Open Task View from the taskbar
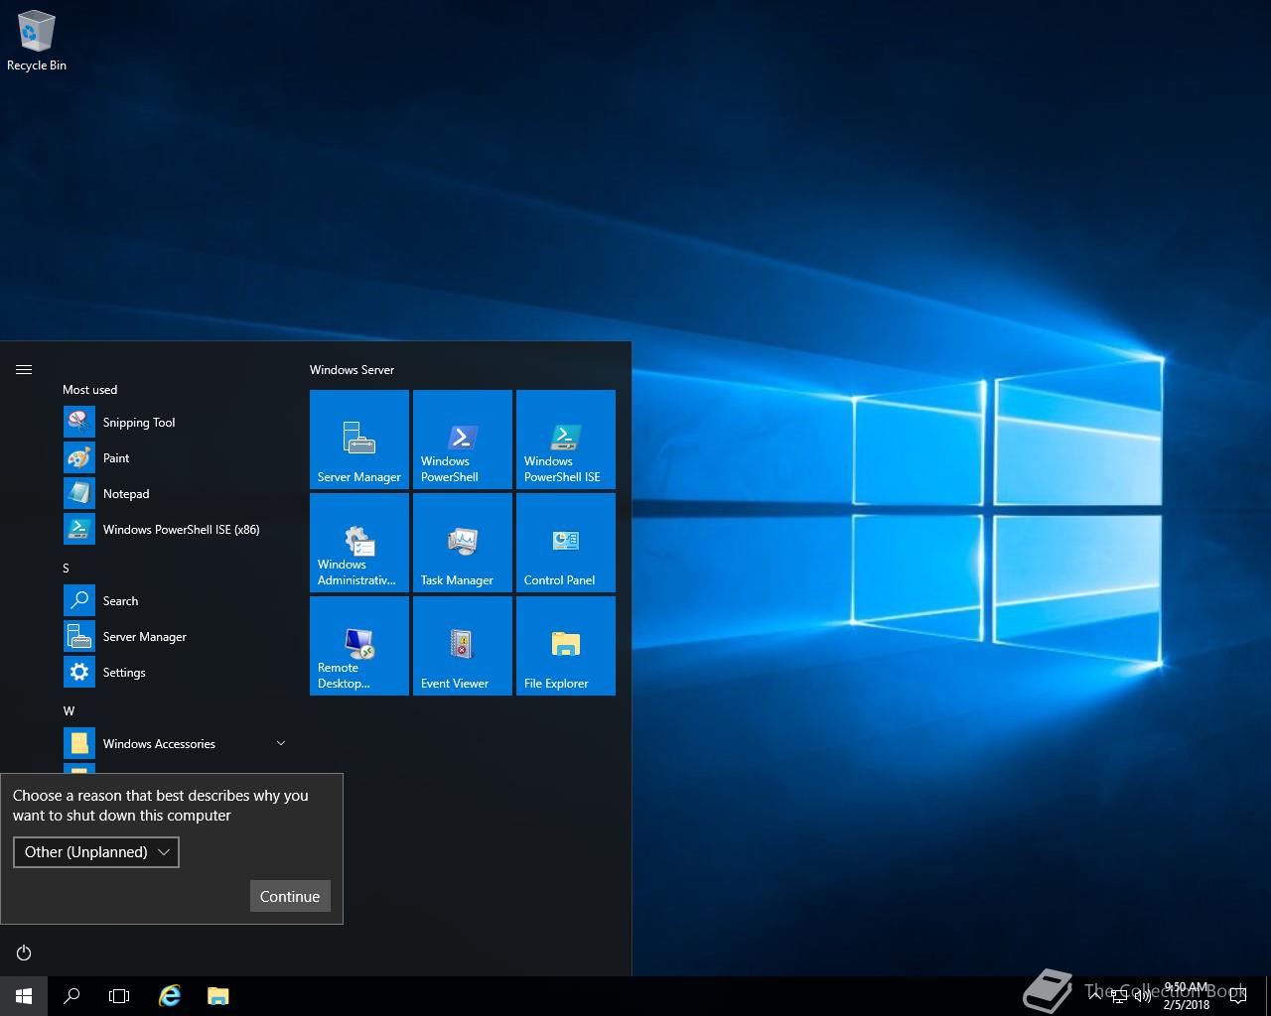 tap(119, 996)
